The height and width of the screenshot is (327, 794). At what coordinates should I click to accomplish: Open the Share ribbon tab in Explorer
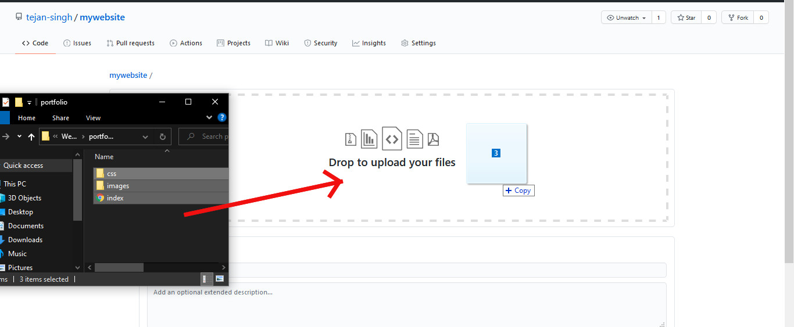coord(60,118)
